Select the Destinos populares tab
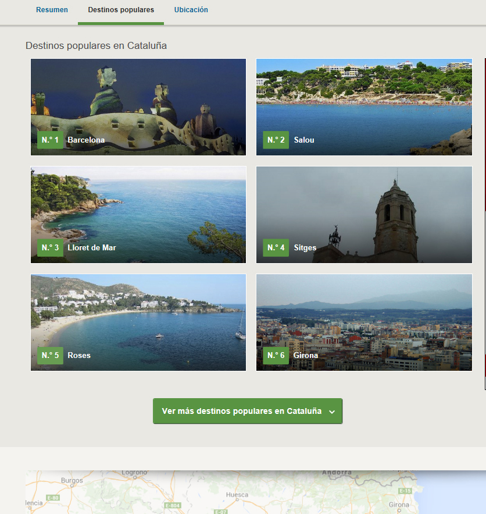 [x=121, y=10]
